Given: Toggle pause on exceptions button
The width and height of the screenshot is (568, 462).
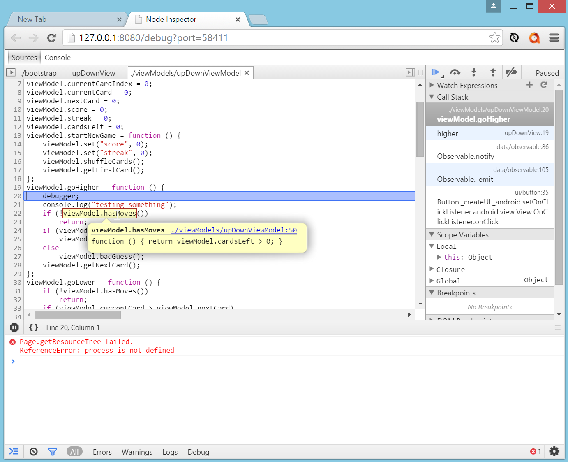Looking at the screenshot, I should (14, 327).
